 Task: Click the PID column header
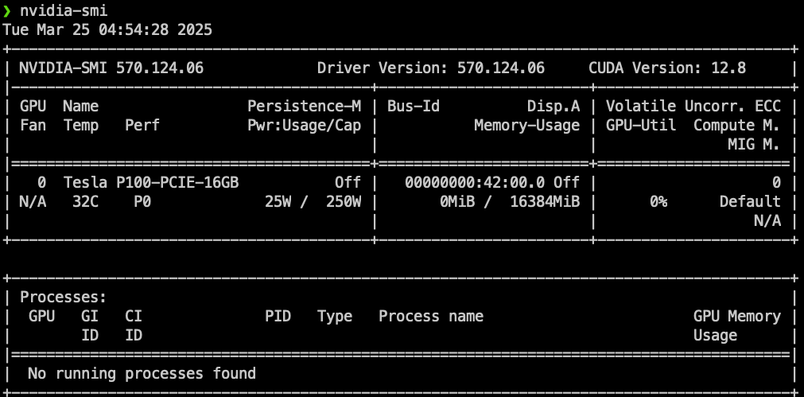(x=278, y=317)
